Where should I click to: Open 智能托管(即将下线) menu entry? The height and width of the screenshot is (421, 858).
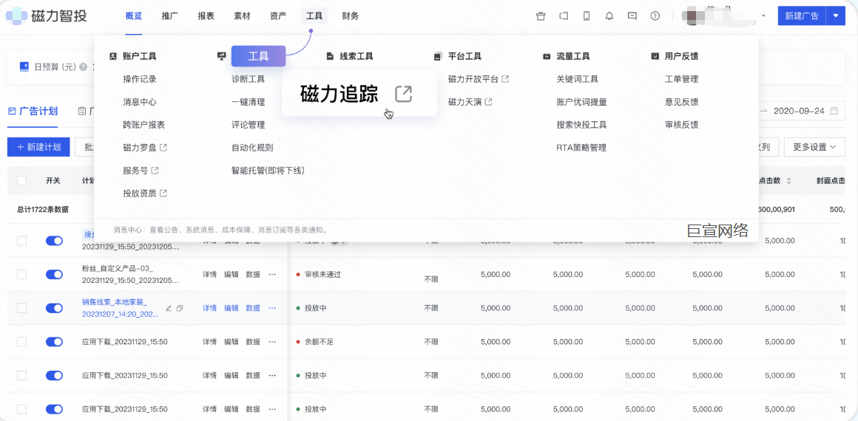268,171
